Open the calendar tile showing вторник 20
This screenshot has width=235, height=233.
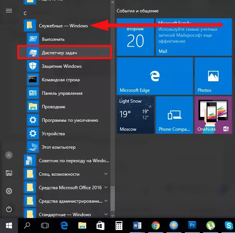(x=135, y=37)
